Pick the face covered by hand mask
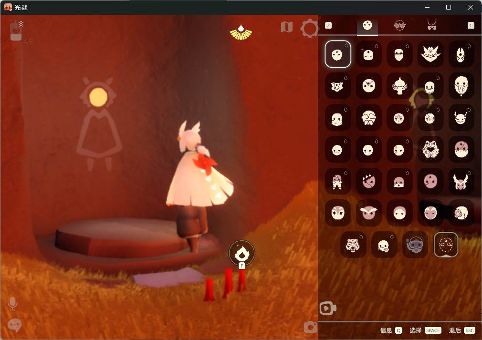Viewport: 482px width, 340px height. point(384,245)
